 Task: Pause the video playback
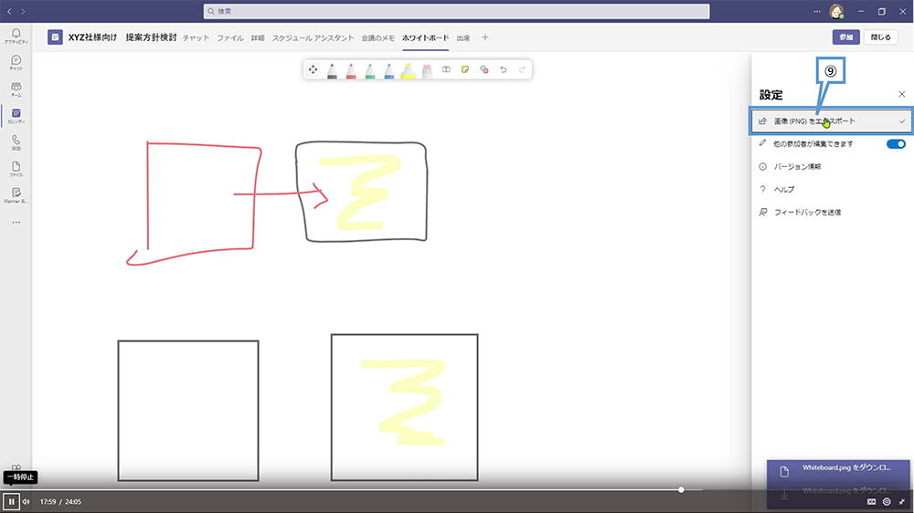click(x=11, y=501)
